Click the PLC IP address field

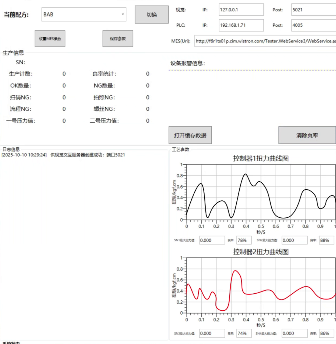pyautogui.click(x=241, y=25)
